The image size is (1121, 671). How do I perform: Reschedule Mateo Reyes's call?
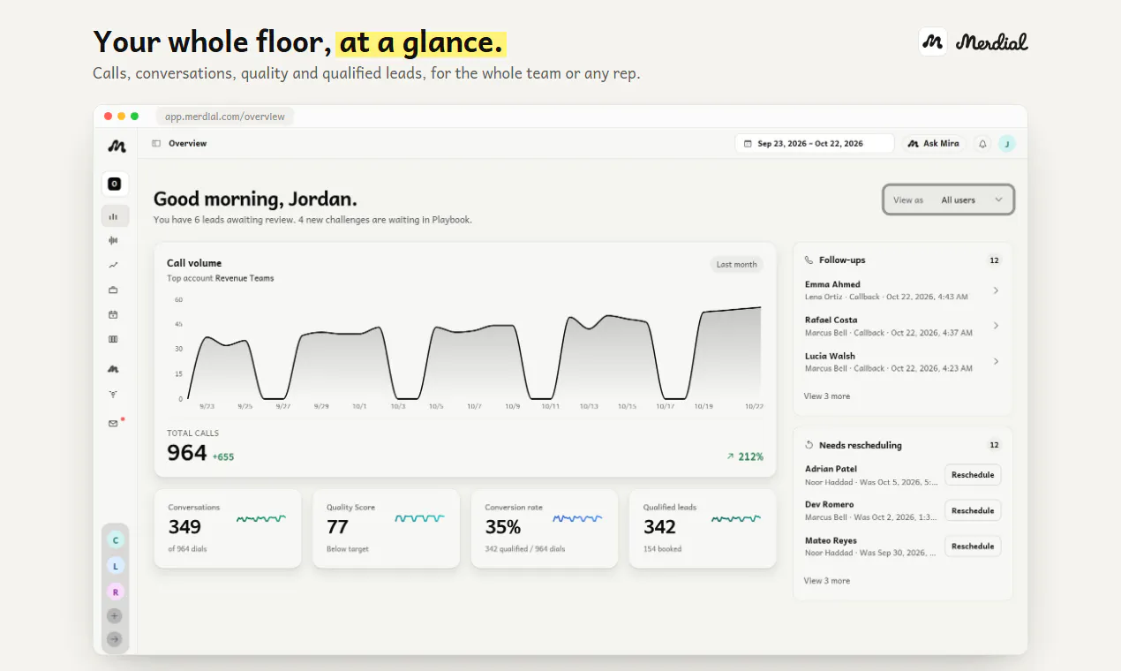point(973,547)
